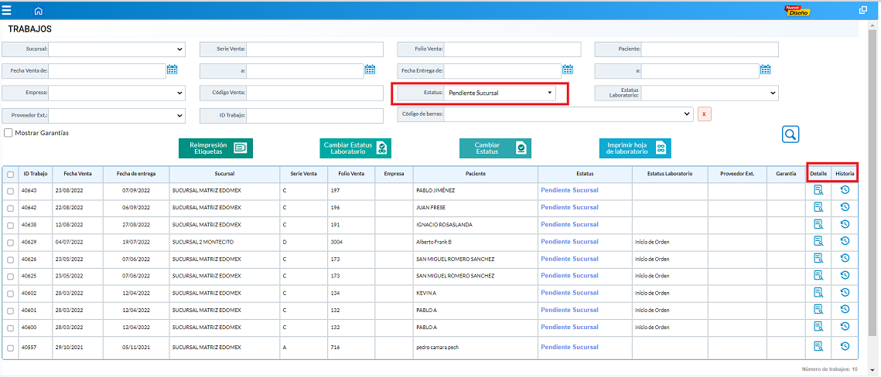
Task: Open the hamburger menu
Action: pyautogui.click(x=7, y=10)
